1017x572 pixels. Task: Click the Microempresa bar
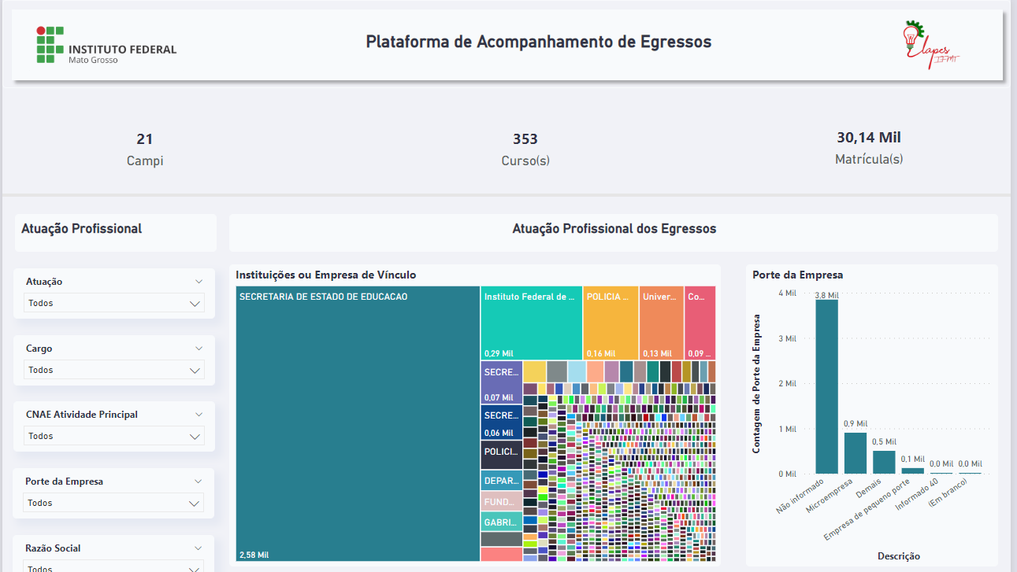856,453
